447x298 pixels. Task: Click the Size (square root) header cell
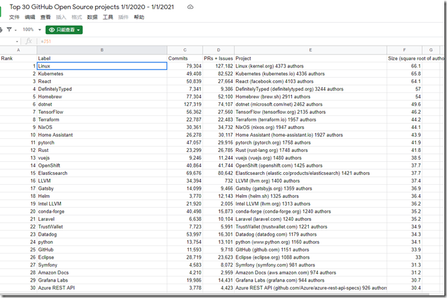click(416, 58)
